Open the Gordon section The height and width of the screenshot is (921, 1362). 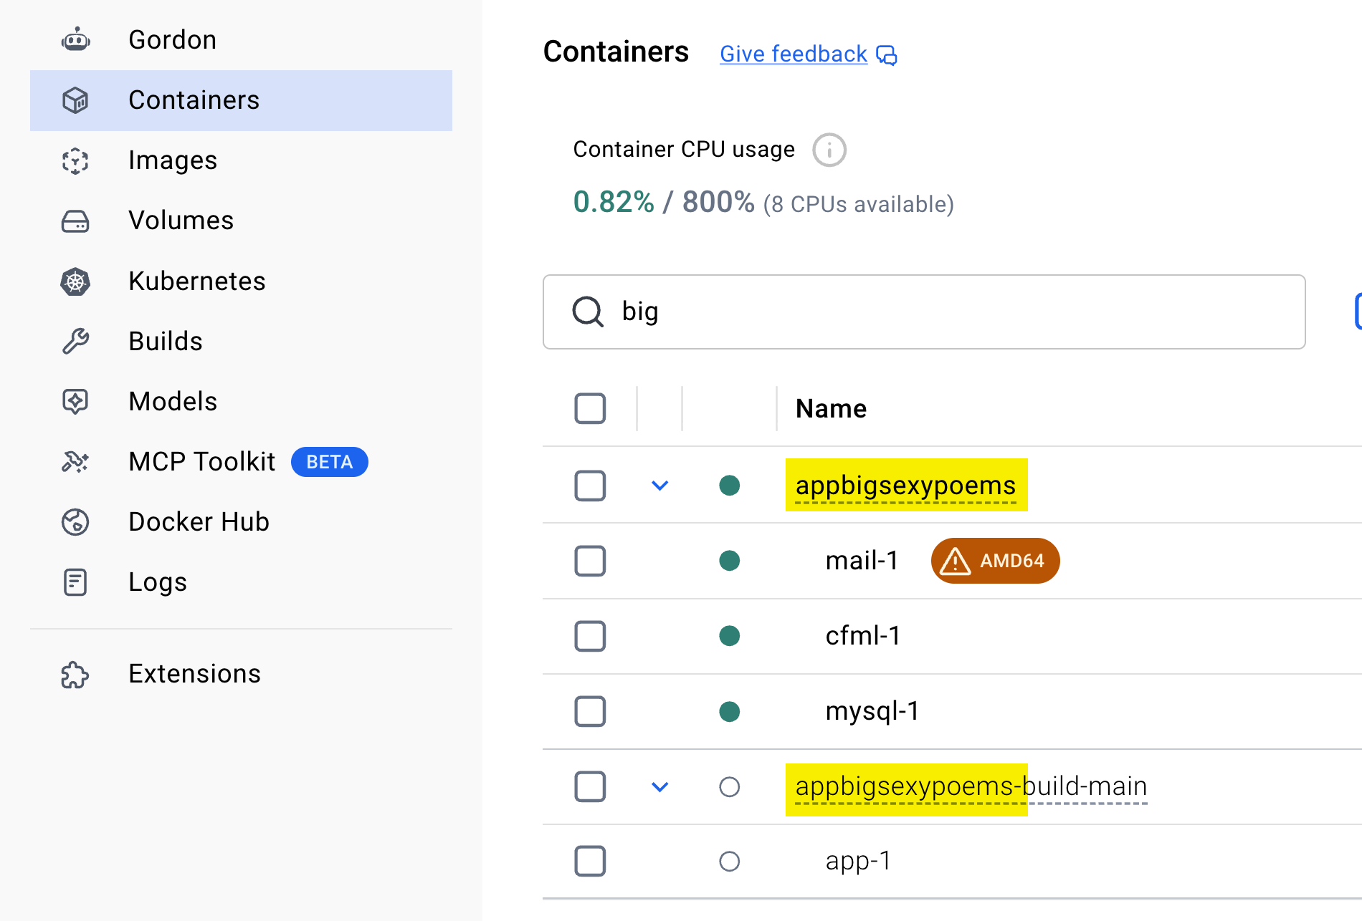(241, 40)
